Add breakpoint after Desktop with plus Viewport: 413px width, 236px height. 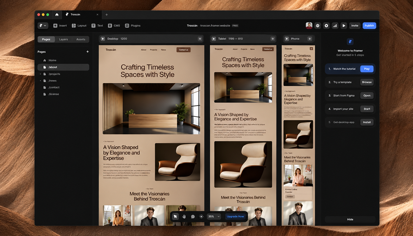point(200,39)
